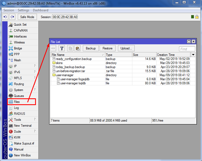Open the Session menu
Viewport: 202px width, 161px height.
(x=9, y=10)
